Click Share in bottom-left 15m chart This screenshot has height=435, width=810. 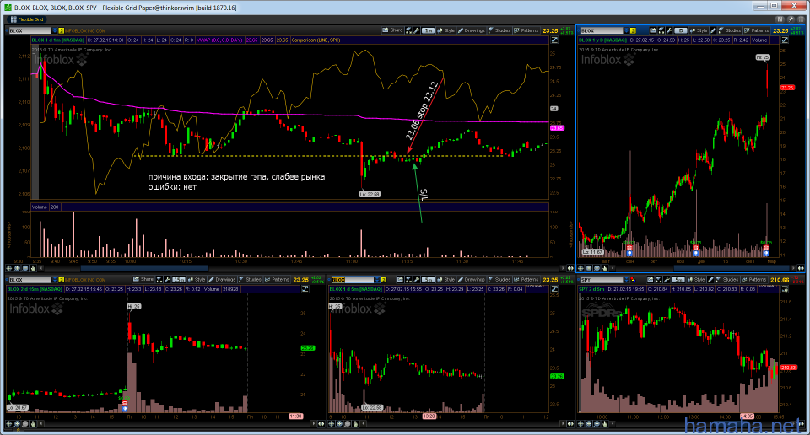(x=143, y=280)
